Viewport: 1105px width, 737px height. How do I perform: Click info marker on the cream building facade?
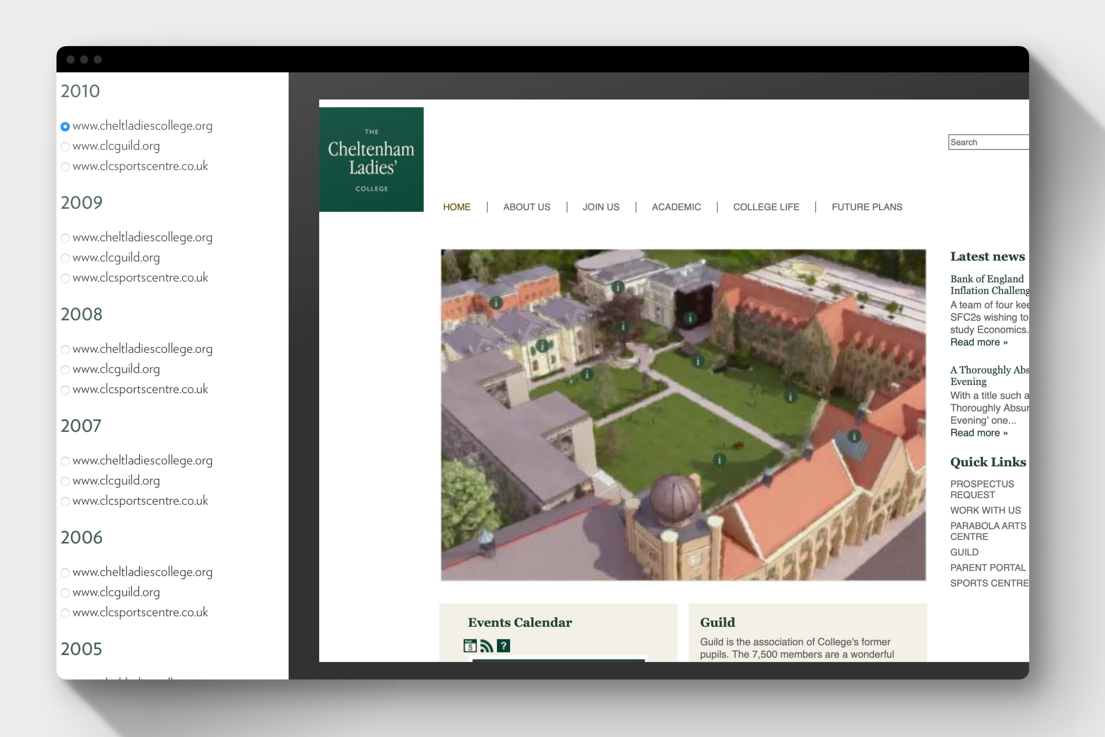click(543, 346)
